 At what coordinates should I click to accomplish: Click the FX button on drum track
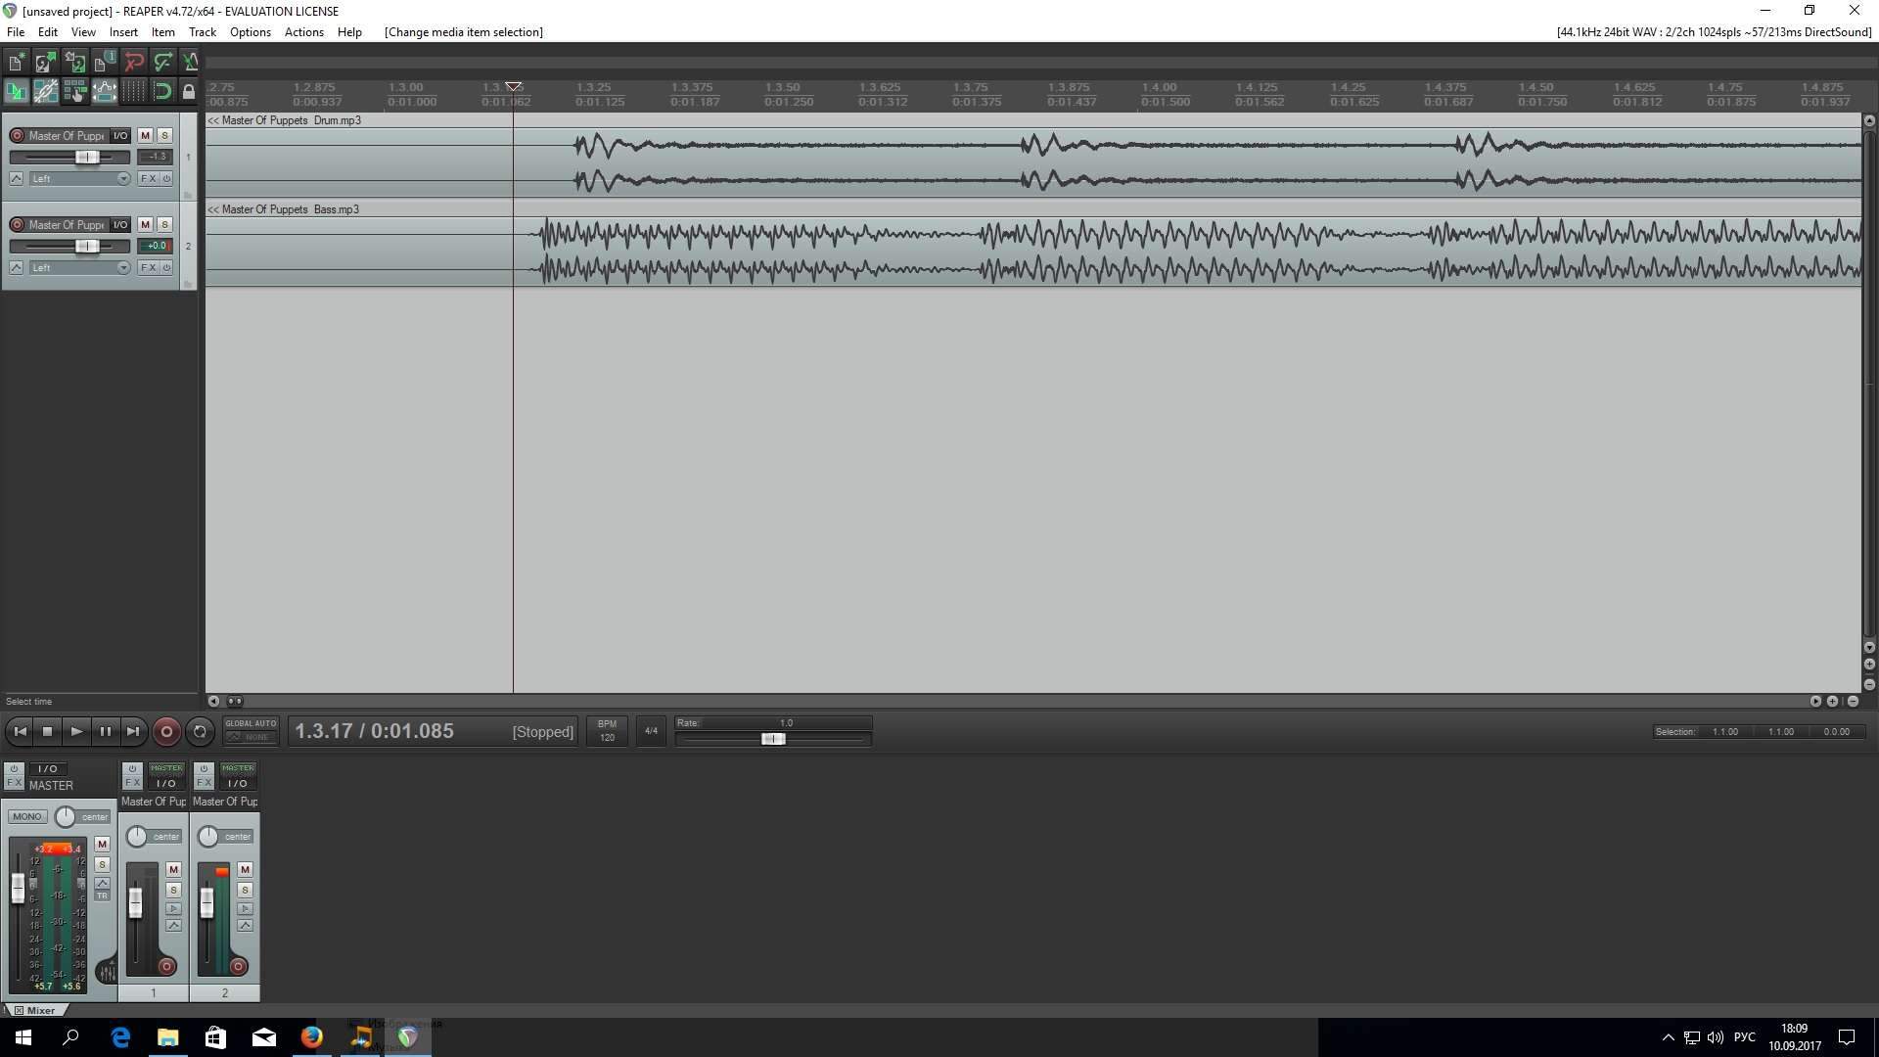(149, 178)
